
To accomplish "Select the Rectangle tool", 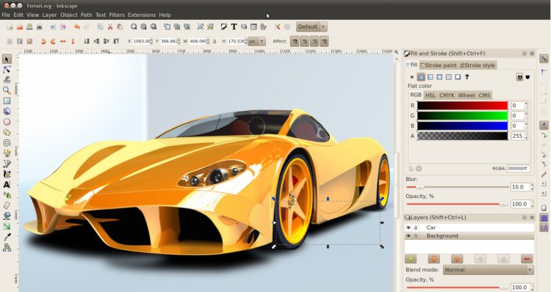I will click(x=7, y=101).
